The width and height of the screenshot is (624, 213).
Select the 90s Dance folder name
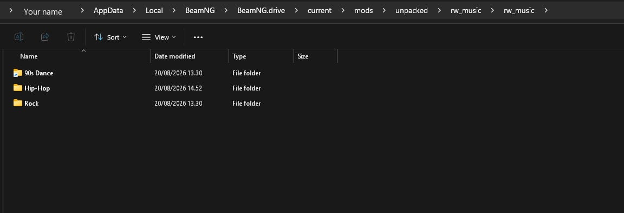[x=38, y=73]
